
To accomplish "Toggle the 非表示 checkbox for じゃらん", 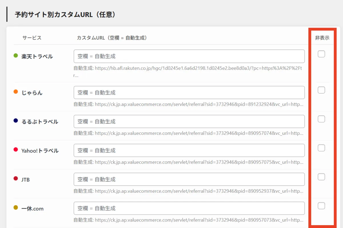I will [x=321, y=90].
